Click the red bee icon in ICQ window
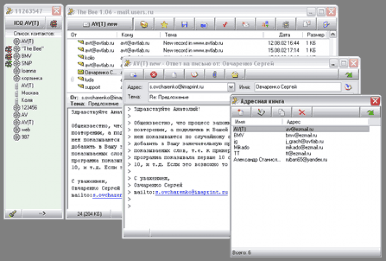The image size is (386, 261). [54, 24]
